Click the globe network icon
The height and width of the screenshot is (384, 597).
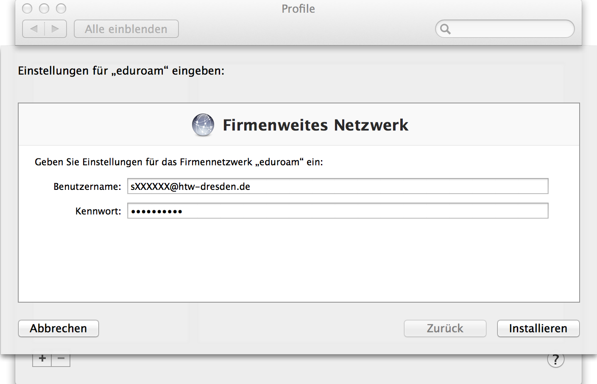(203, 125)
